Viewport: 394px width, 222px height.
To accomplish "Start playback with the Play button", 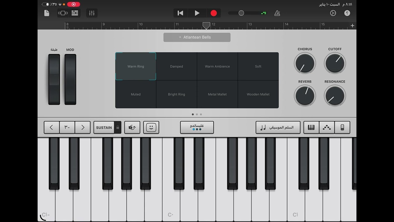I will (197, 13).
